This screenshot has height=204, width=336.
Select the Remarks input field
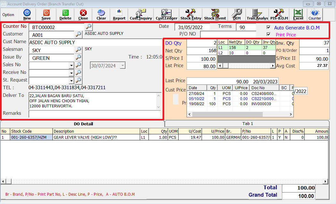pos(95,114)
